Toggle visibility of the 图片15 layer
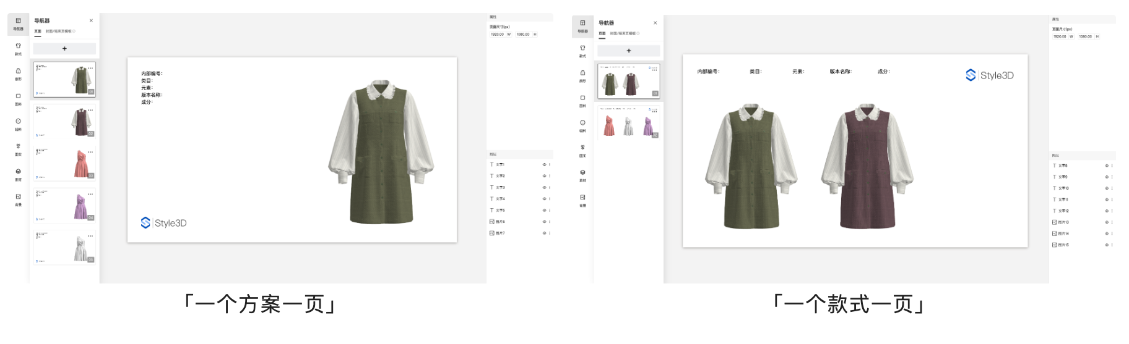The height and width of the screenshot is (344, 1129). (1107, 245)
